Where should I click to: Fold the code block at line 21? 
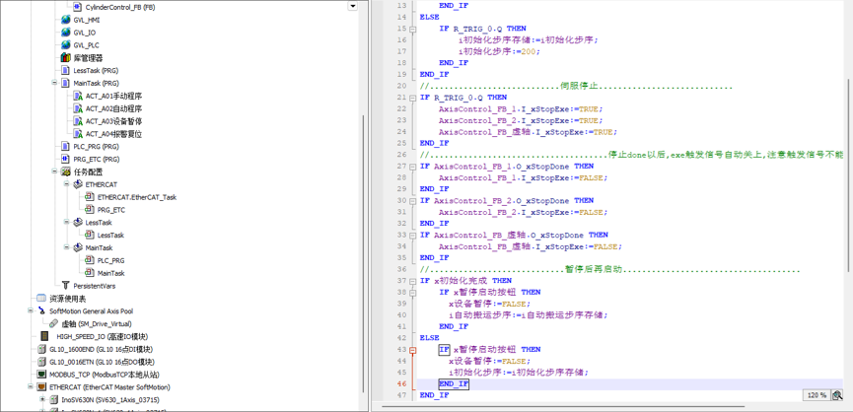(412, 98)
